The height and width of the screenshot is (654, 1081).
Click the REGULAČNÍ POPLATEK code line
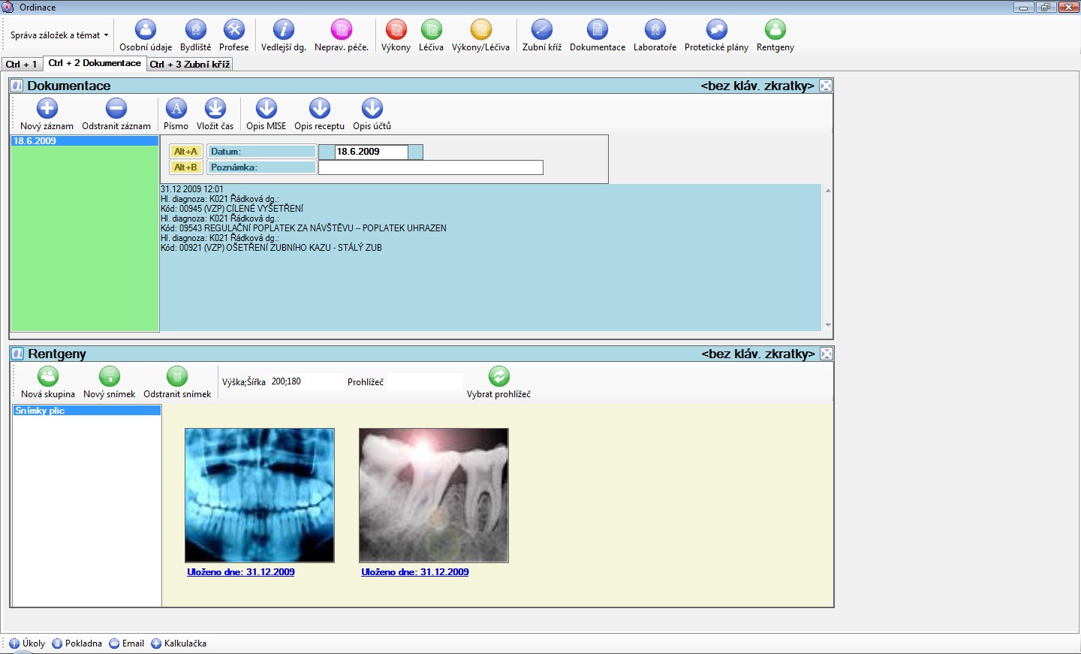pos(303,228)
